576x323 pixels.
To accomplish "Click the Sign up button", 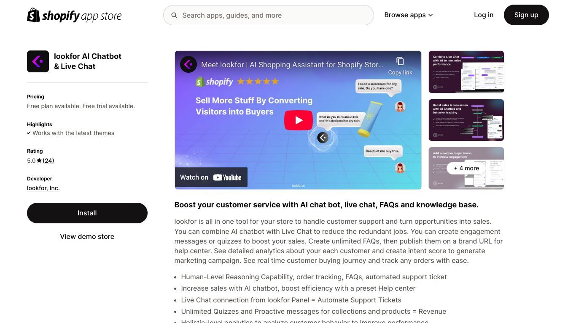I will click(x=526, y=15).
